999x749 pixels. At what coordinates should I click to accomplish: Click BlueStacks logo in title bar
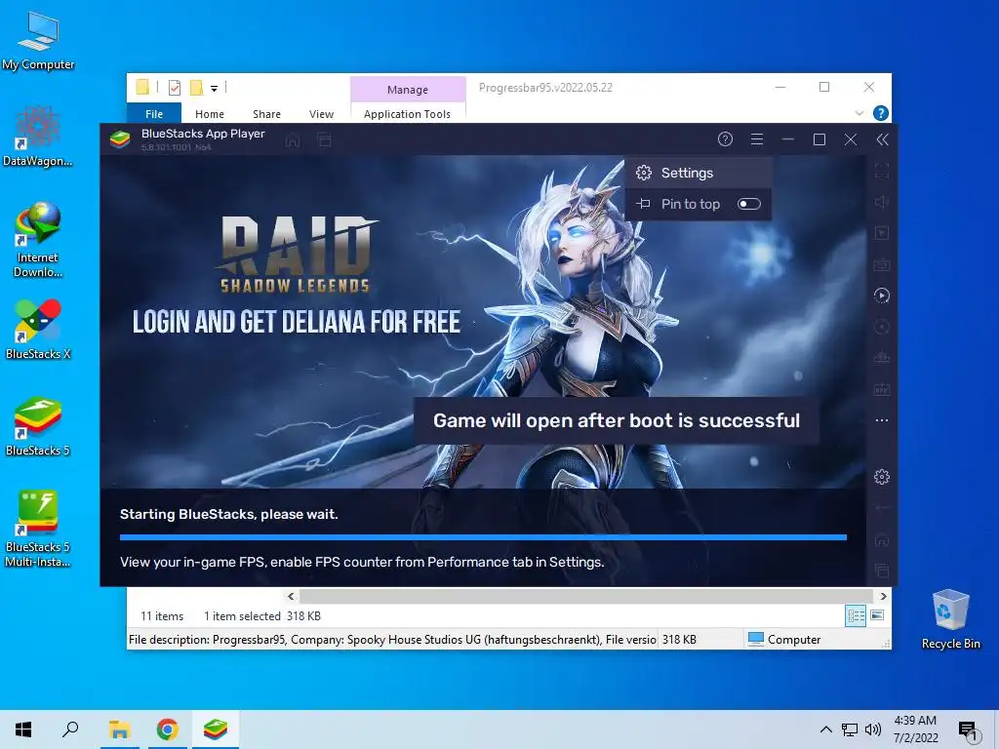coord(120,139)
